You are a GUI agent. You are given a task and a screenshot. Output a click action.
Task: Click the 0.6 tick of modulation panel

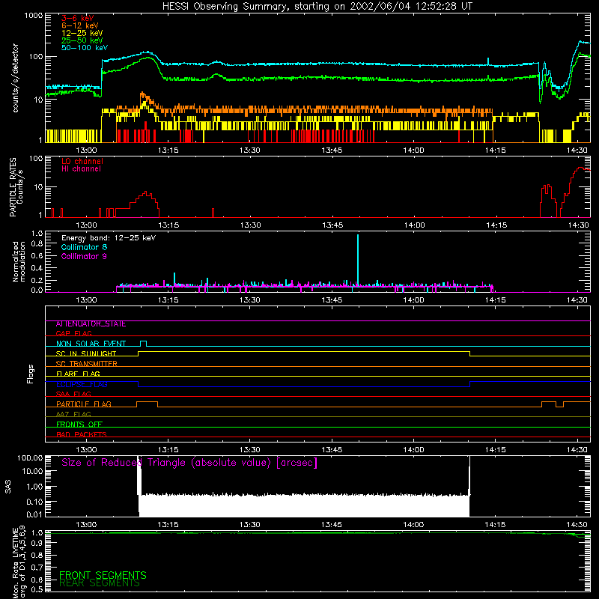(37, 256)
